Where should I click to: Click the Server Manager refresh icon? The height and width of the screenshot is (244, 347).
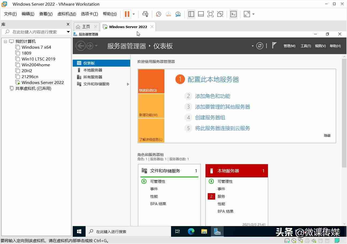260,46
